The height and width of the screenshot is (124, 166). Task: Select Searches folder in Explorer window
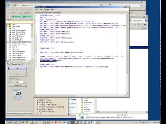click(x=85, y=105)
